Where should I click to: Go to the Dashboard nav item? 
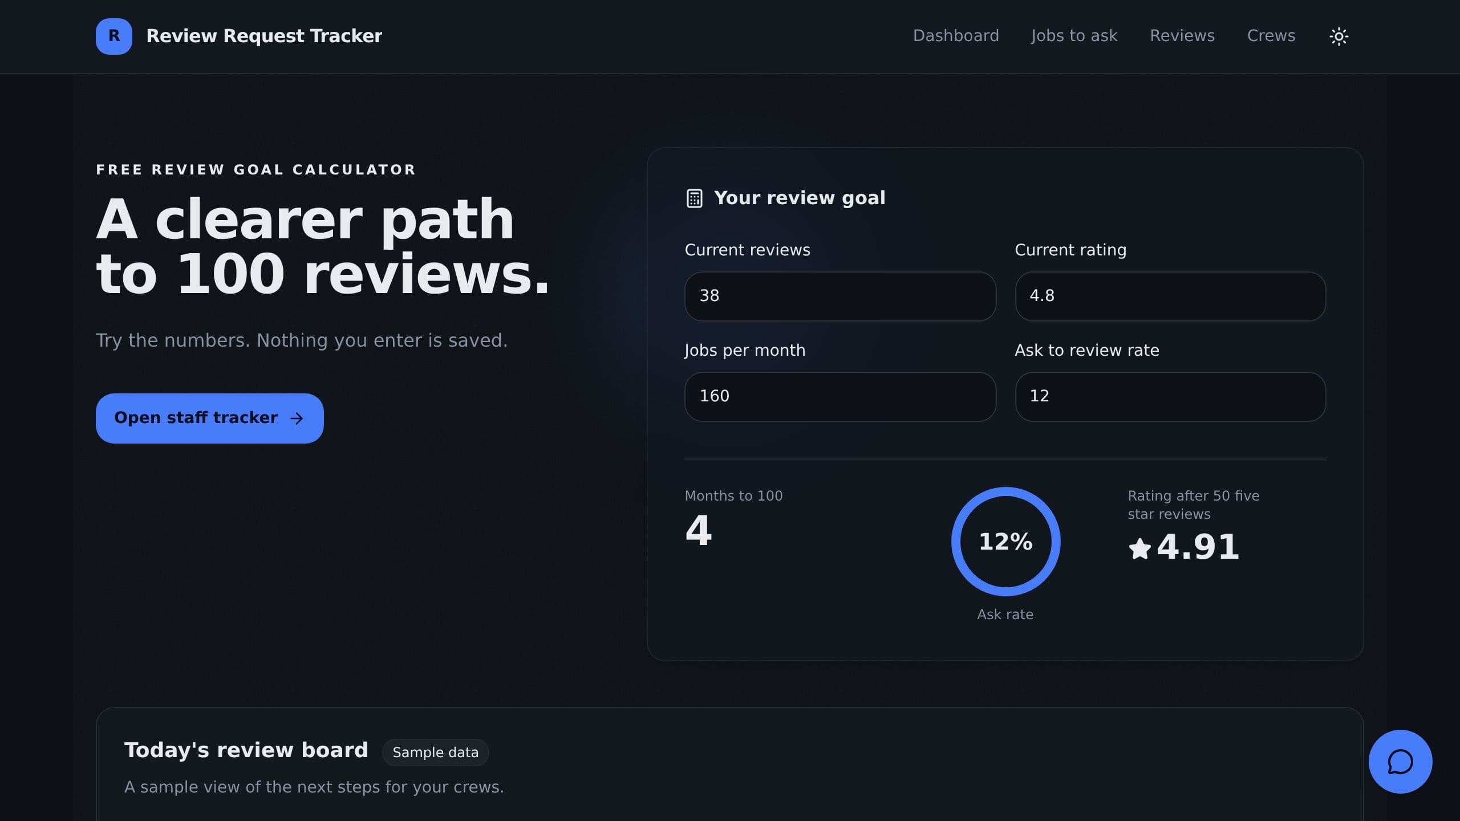[x=956, y=36]
